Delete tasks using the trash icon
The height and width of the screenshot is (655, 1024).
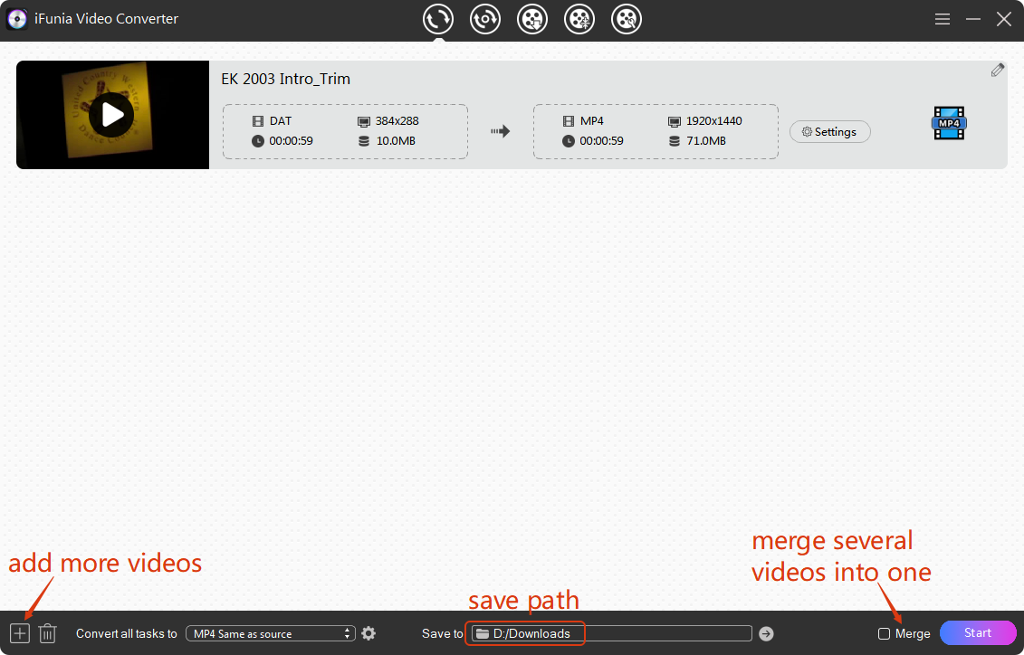pos(48,633)
